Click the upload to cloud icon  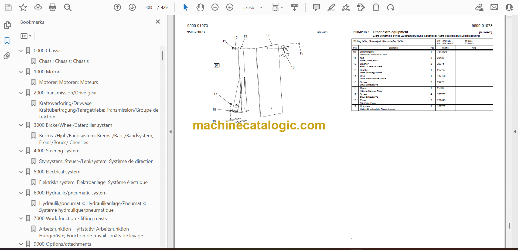(38, 7)
